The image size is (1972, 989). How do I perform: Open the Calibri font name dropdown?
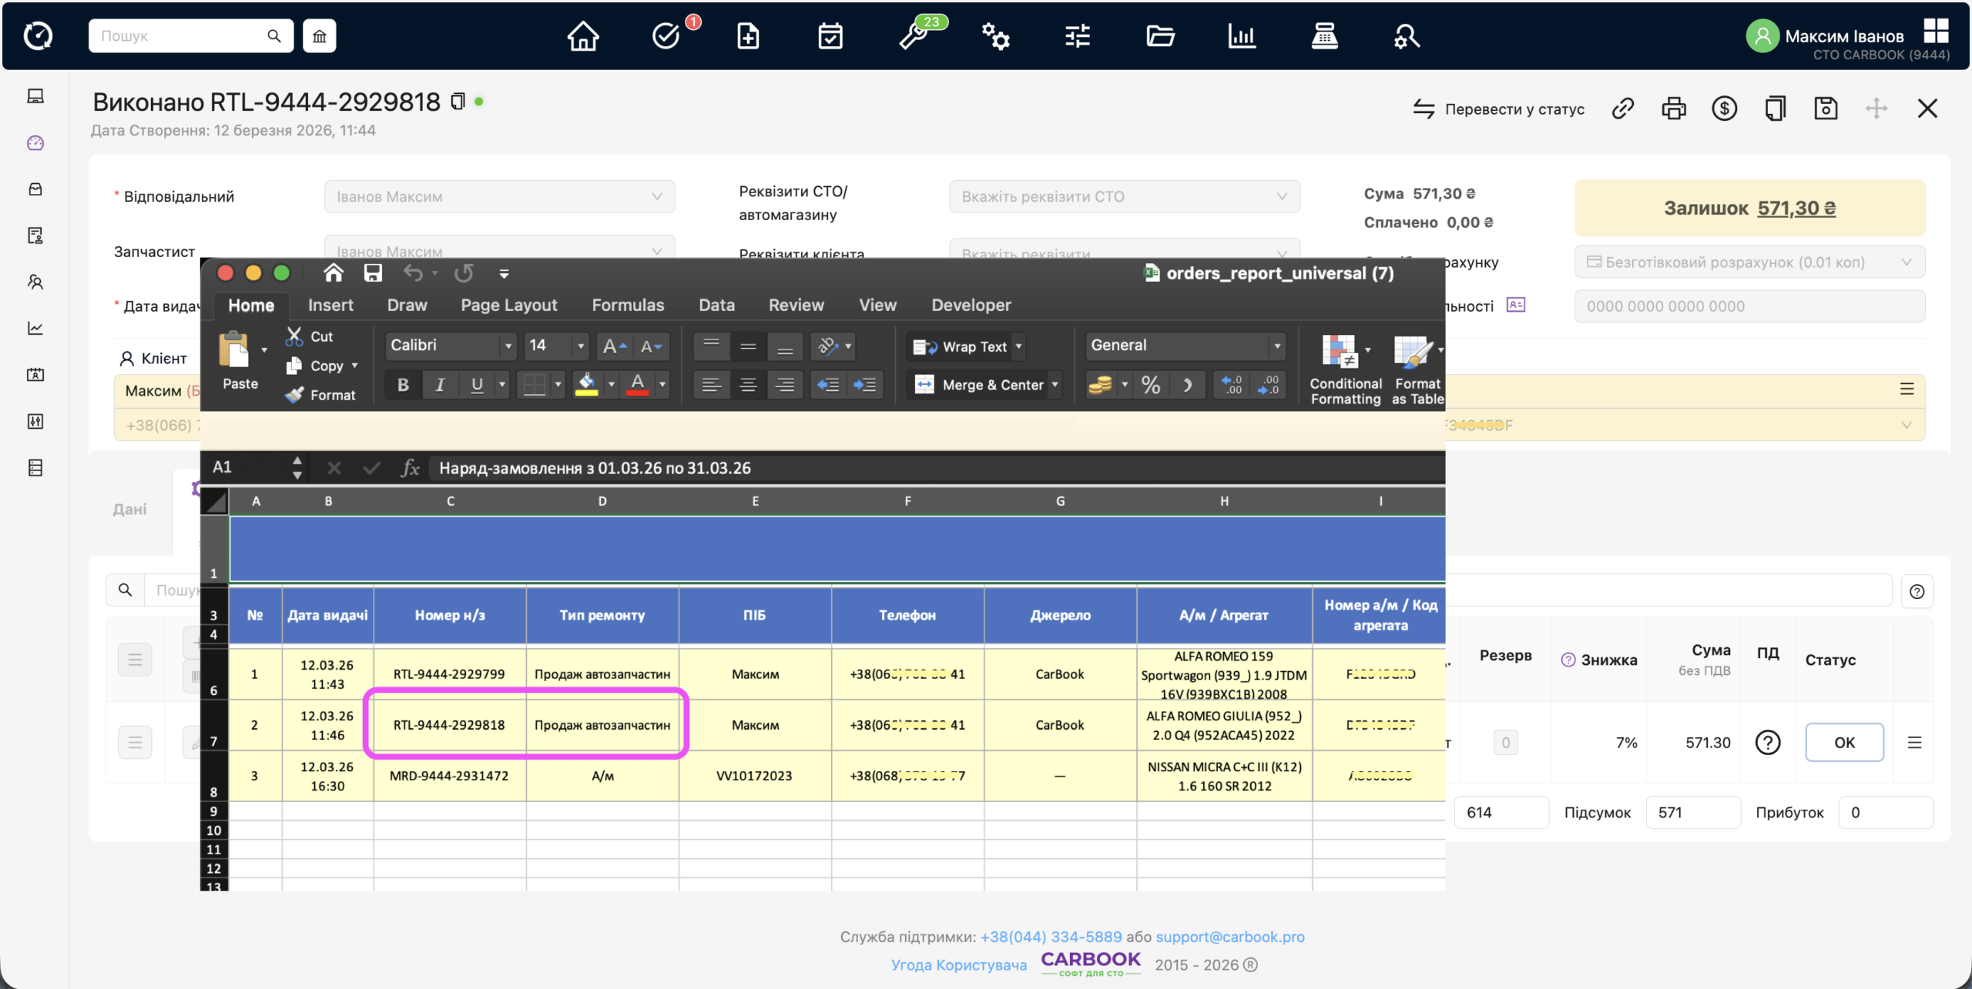click(508, 346)
